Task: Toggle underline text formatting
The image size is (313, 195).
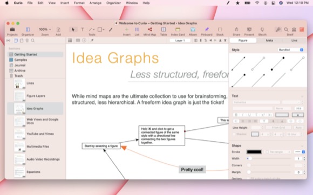Action: pyautogui.click(x=249, y=115)
